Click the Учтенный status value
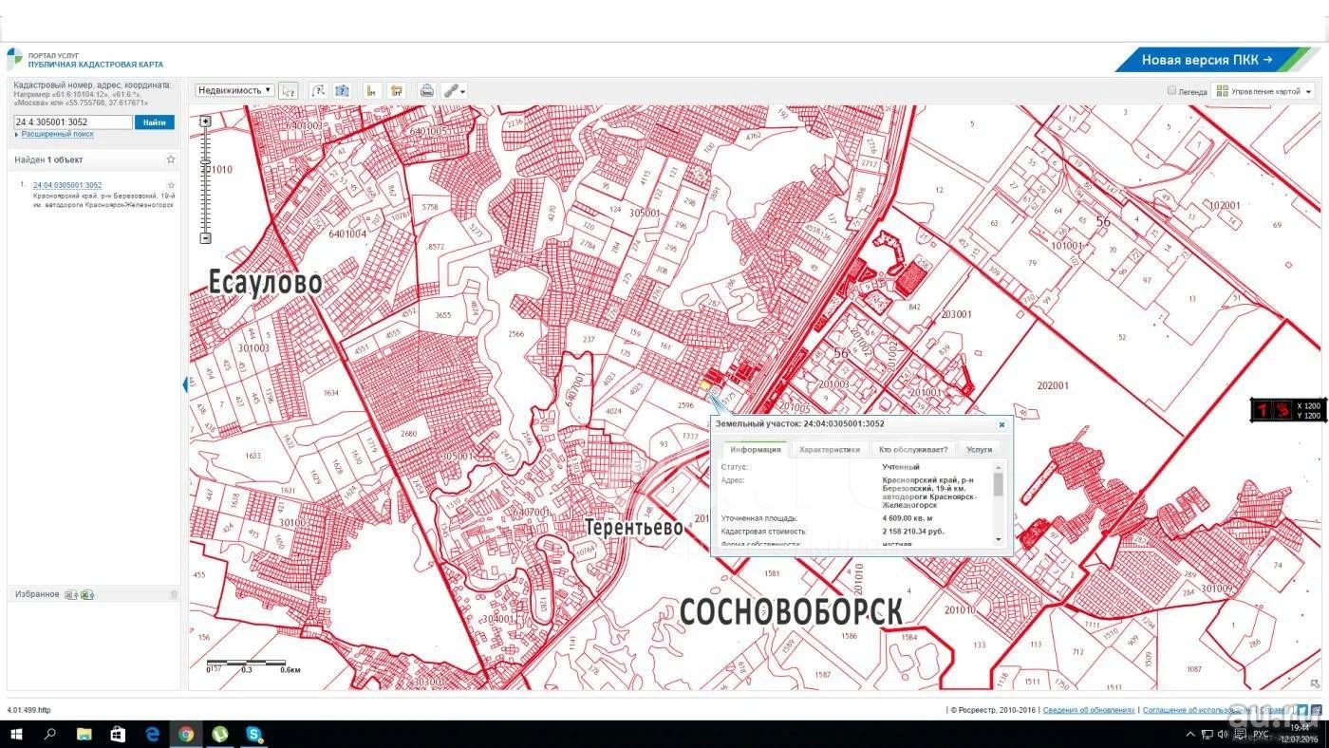Screen dimensions: 1329x748 [x=901, y=467]
